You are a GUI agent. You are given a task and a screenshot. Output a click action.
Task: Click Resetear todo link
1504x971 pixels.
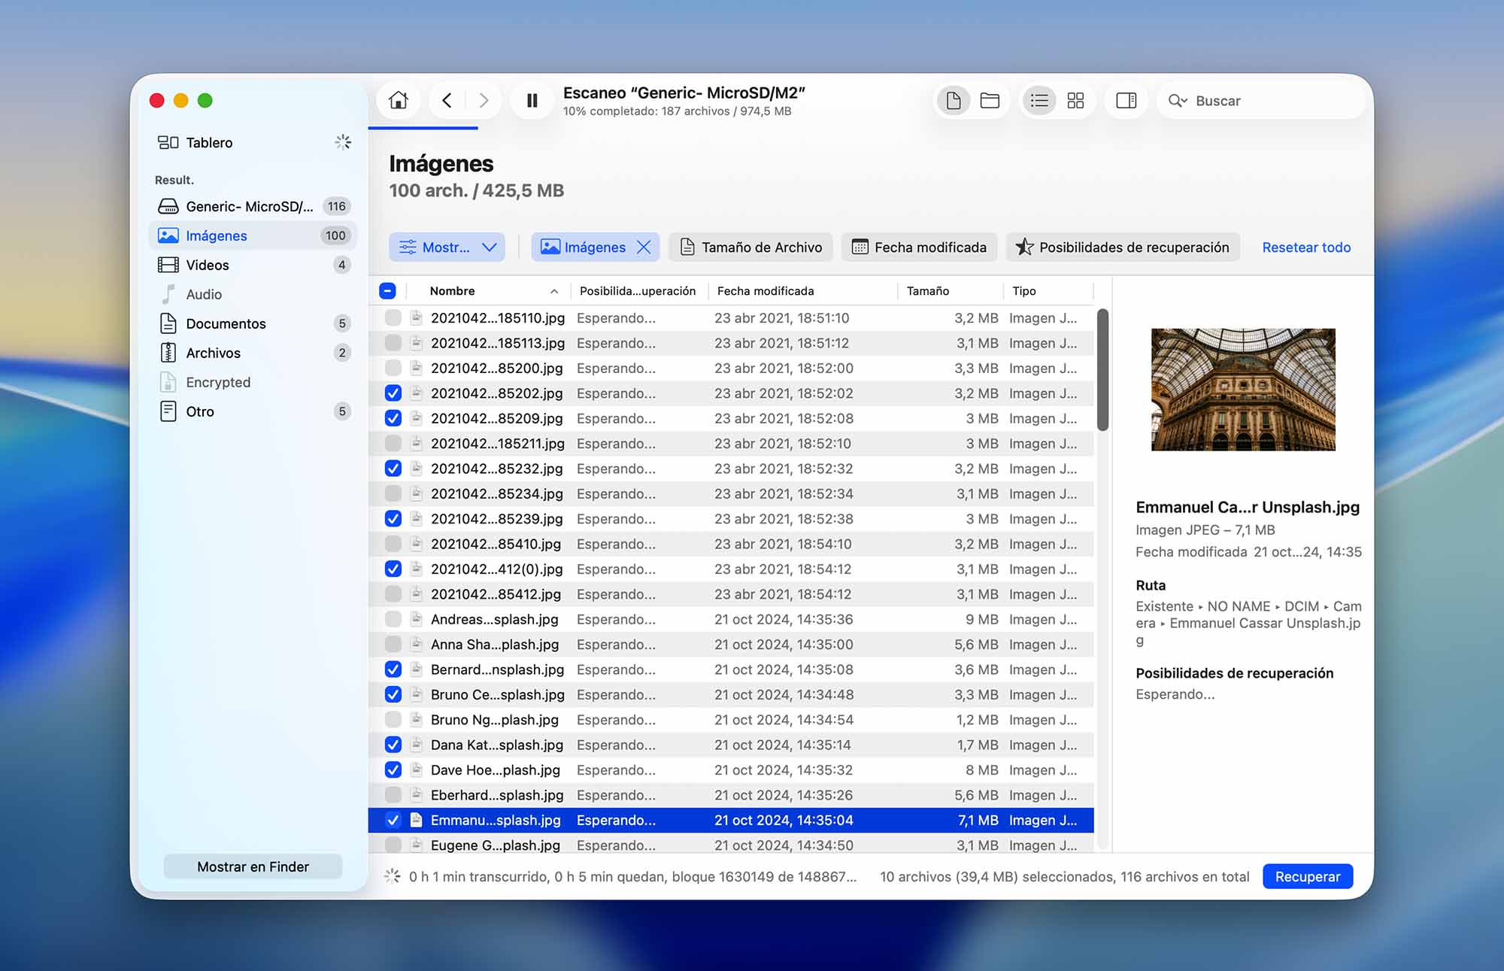pyautogui.click(x=1306, y=247)
